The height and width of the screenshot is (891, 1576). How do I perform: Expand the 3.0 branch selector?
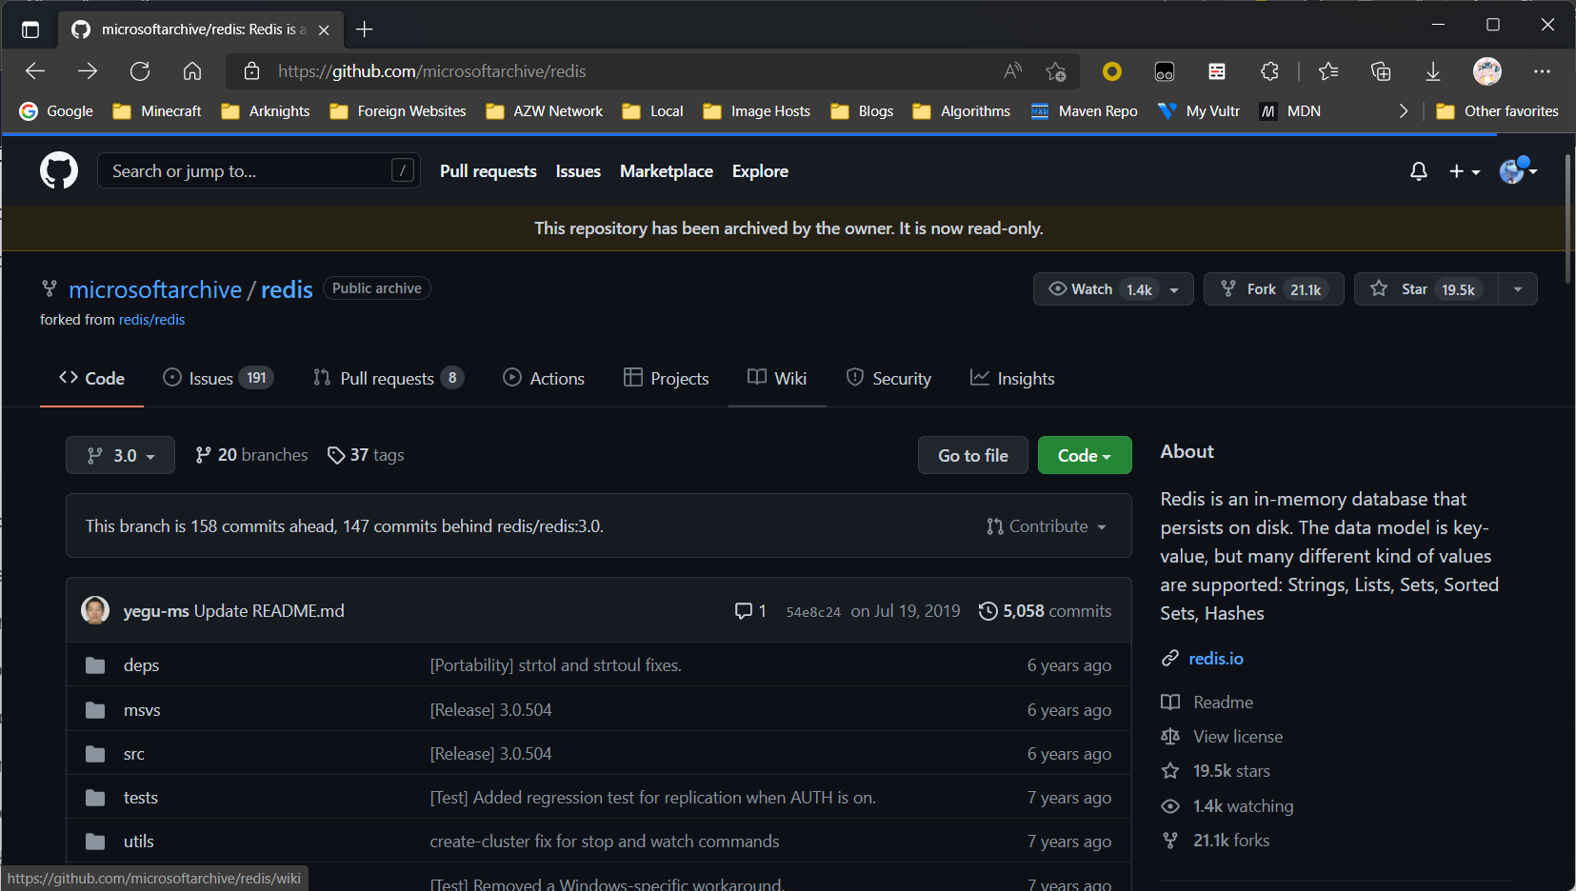(x=120, y=455)
